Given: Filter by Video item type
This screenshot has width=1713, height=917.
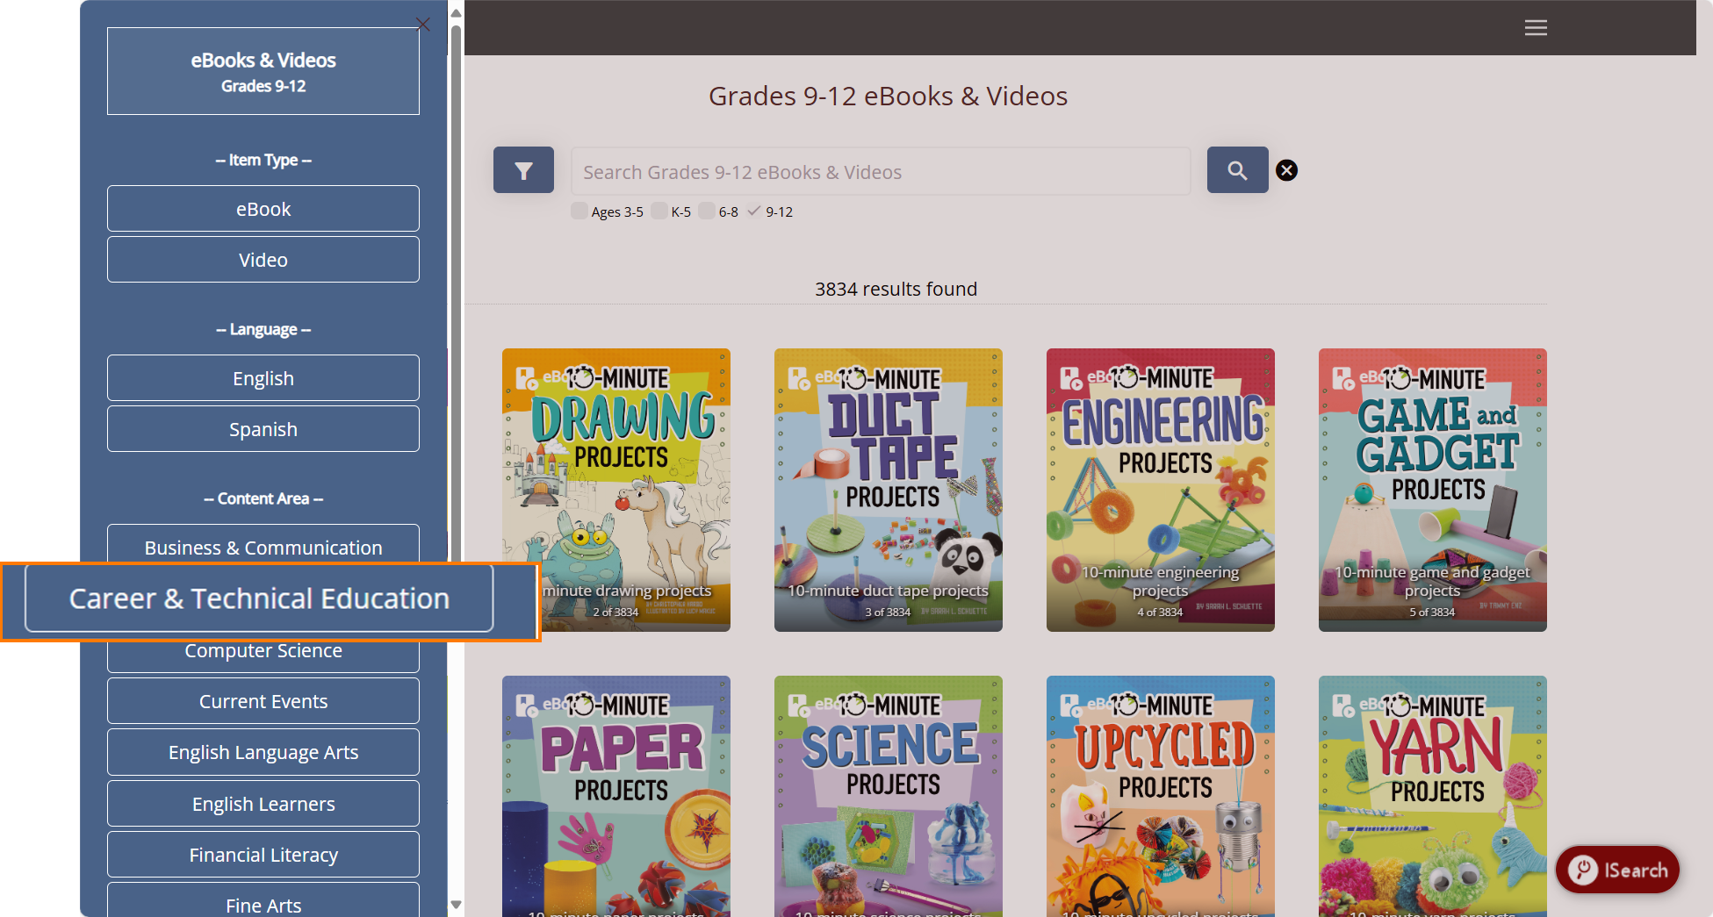Looking at the screenshot, I should click(263, 260).
